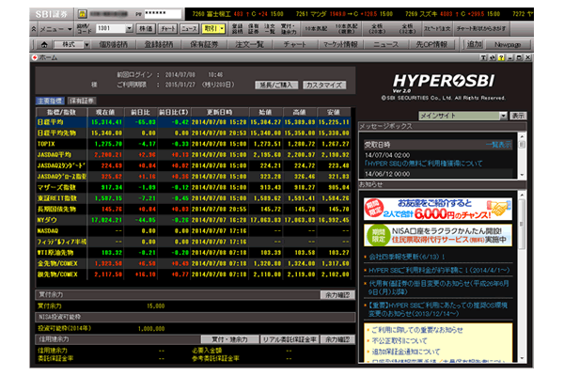Open the メニュー dropdown
This screenshot has width=564, height=376.
[x=55, y=29]
